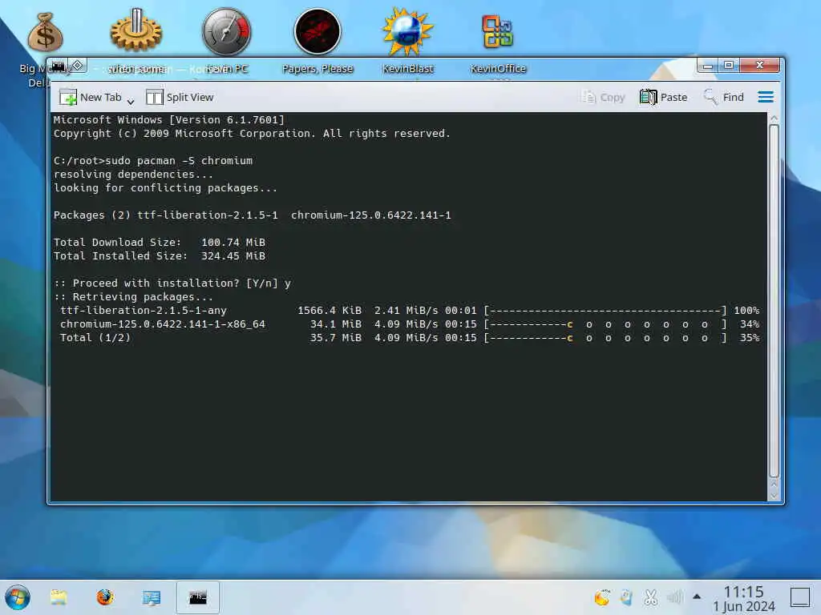Viewport: 821px width, 615px height.
Task: Expand the New Tab dropdown arrow
Action: tap(131, 100)
